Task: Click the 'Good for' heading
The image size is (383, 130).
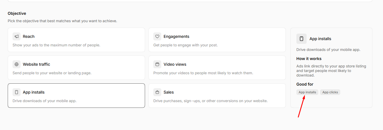Action: pos(305,84)
